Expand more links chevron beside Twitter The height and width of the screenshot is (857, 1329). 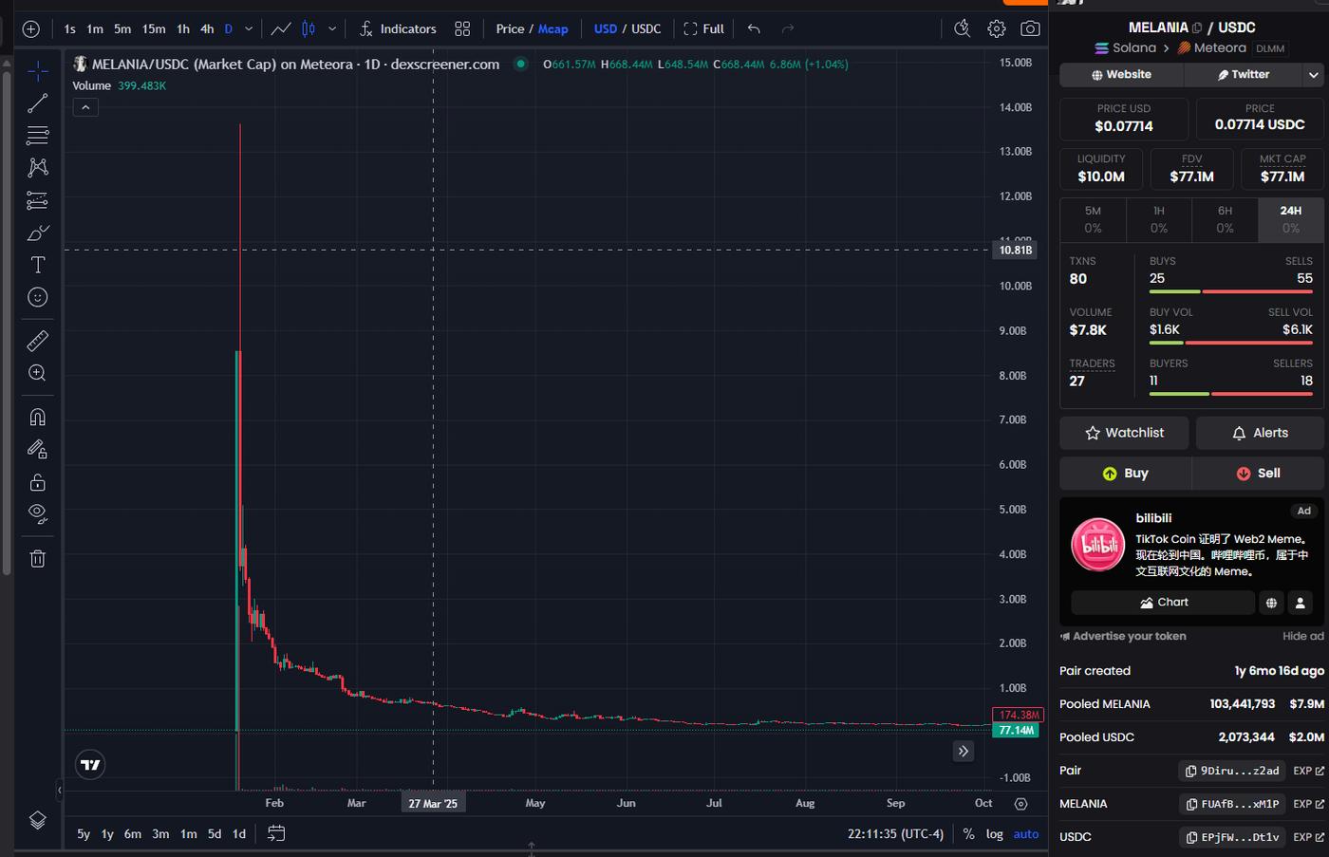coord(1314,74)
